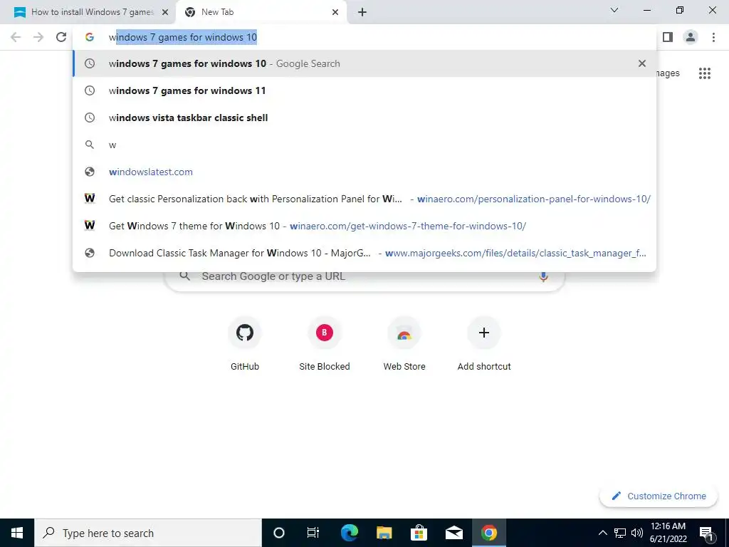
Task: Open the clock showing 12:16 AM
Action: (668, 533)
